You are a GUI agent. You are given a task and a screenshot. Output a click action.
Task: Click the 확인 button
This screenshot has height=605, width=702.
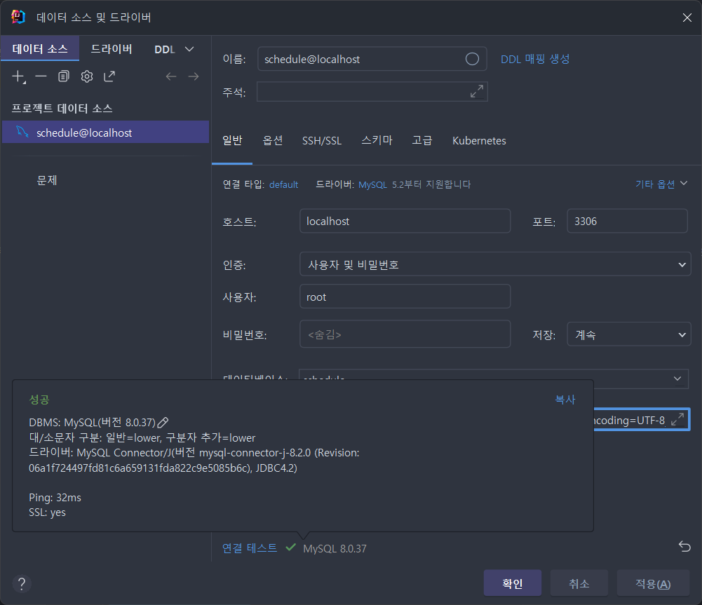coord(512,583)
